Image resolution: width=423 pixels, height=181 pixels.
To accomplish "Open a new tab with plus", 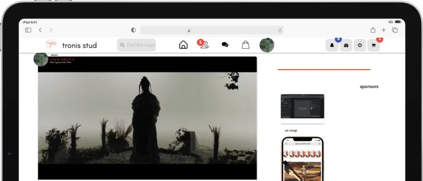I will pos(384,30).
